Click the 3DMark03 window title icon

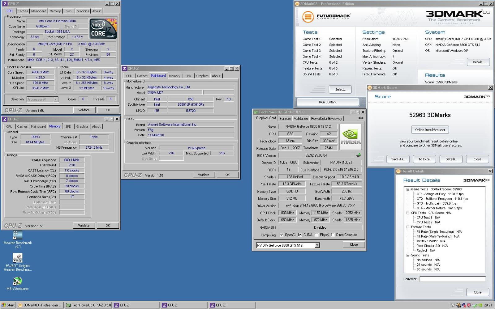tap(297, 4)
